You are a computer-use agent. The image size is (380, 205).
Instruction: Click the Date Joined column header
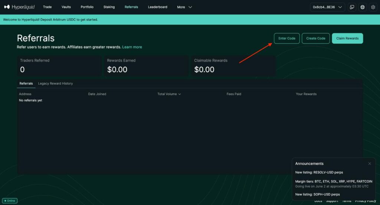pyautogui.click(x=97, y=94)
